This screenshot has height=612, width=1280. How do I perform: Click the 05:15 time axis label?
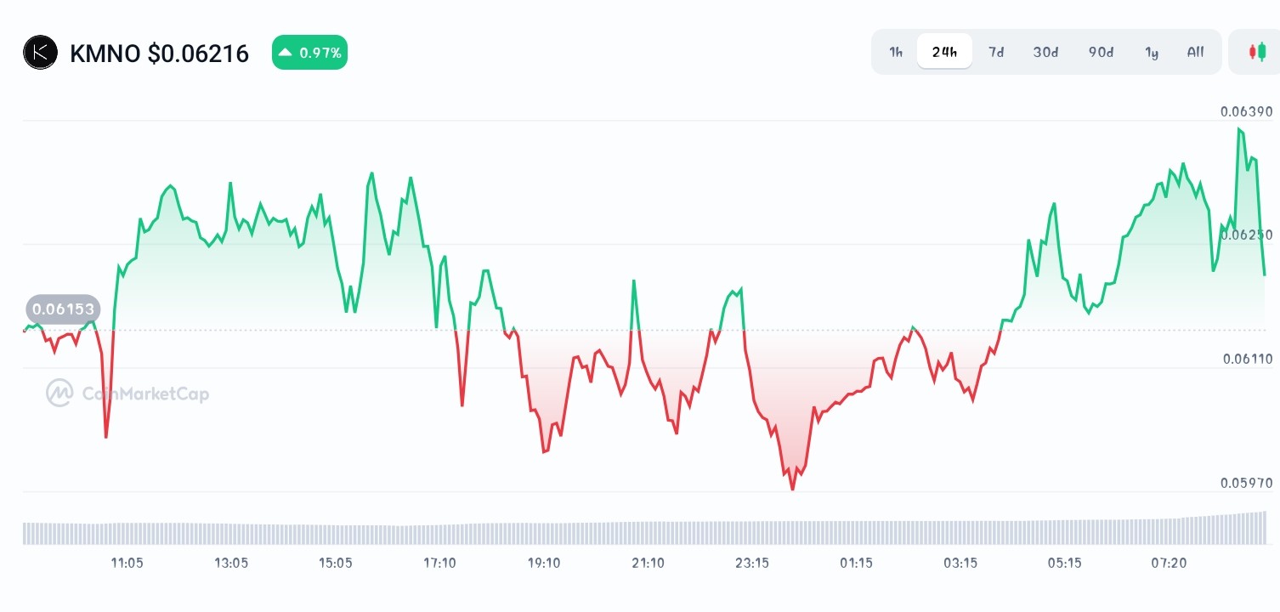[x=1064, y=563]
